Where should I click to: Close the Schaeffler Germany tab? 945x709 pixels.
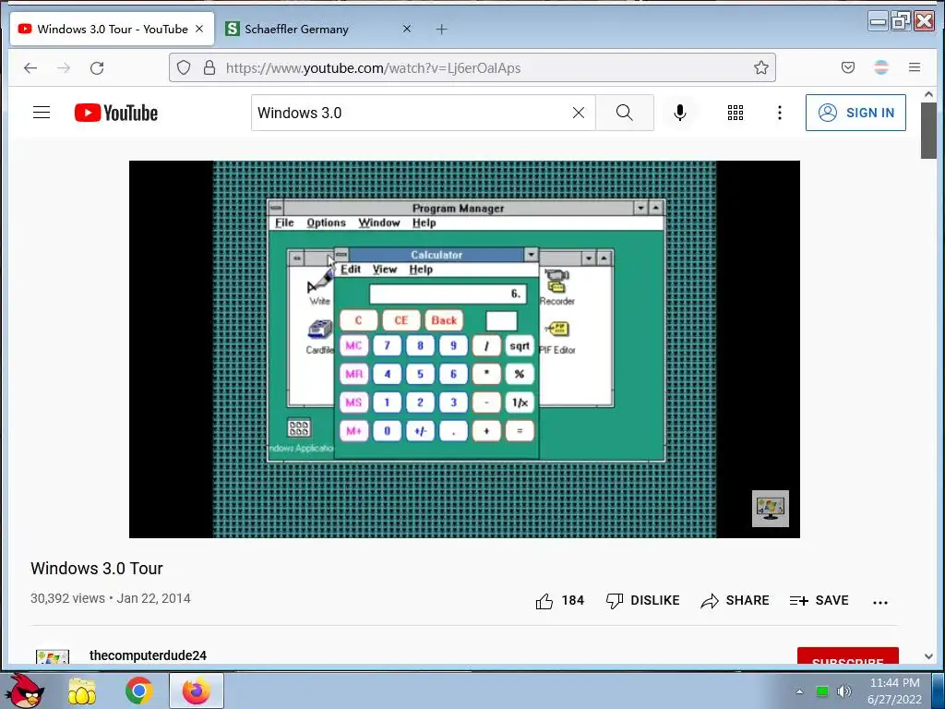[x=407, y=29]
